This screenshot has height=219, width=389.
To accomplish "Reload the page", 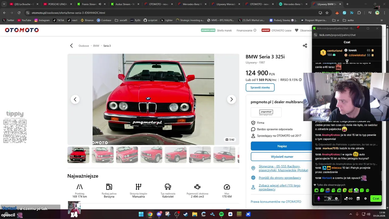I will 19,13.
